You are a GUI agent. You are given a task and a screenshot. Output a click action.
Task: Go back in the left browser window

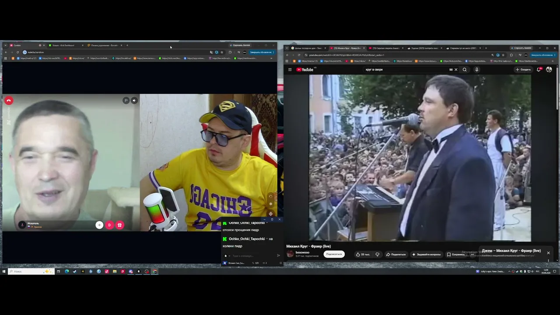tap(6, 52)
